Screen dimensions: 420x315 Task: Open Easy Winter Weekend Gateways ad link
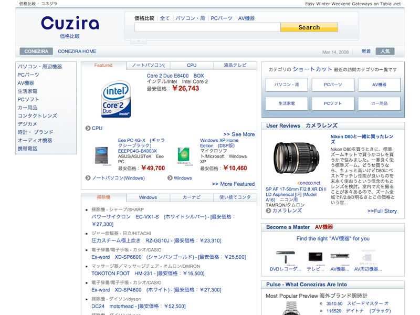tap(353, 4)
